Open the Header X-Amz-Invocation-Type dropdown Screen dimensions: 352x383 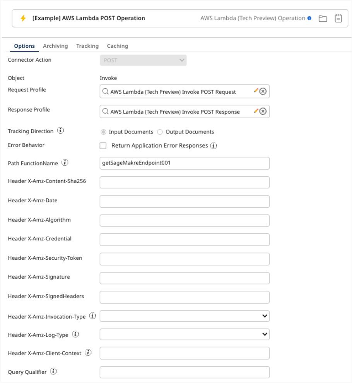click(x=265, y=316)
